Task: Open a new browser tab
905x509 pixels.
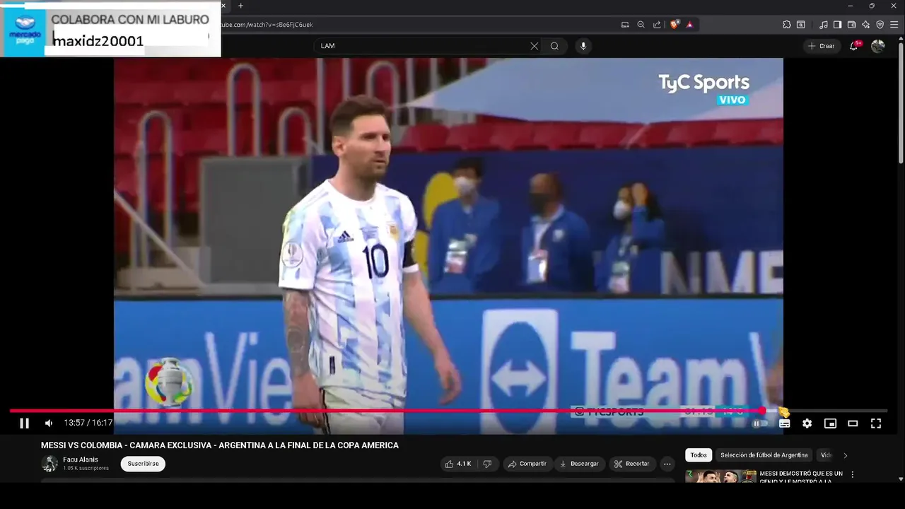Action: coord(240,6)
